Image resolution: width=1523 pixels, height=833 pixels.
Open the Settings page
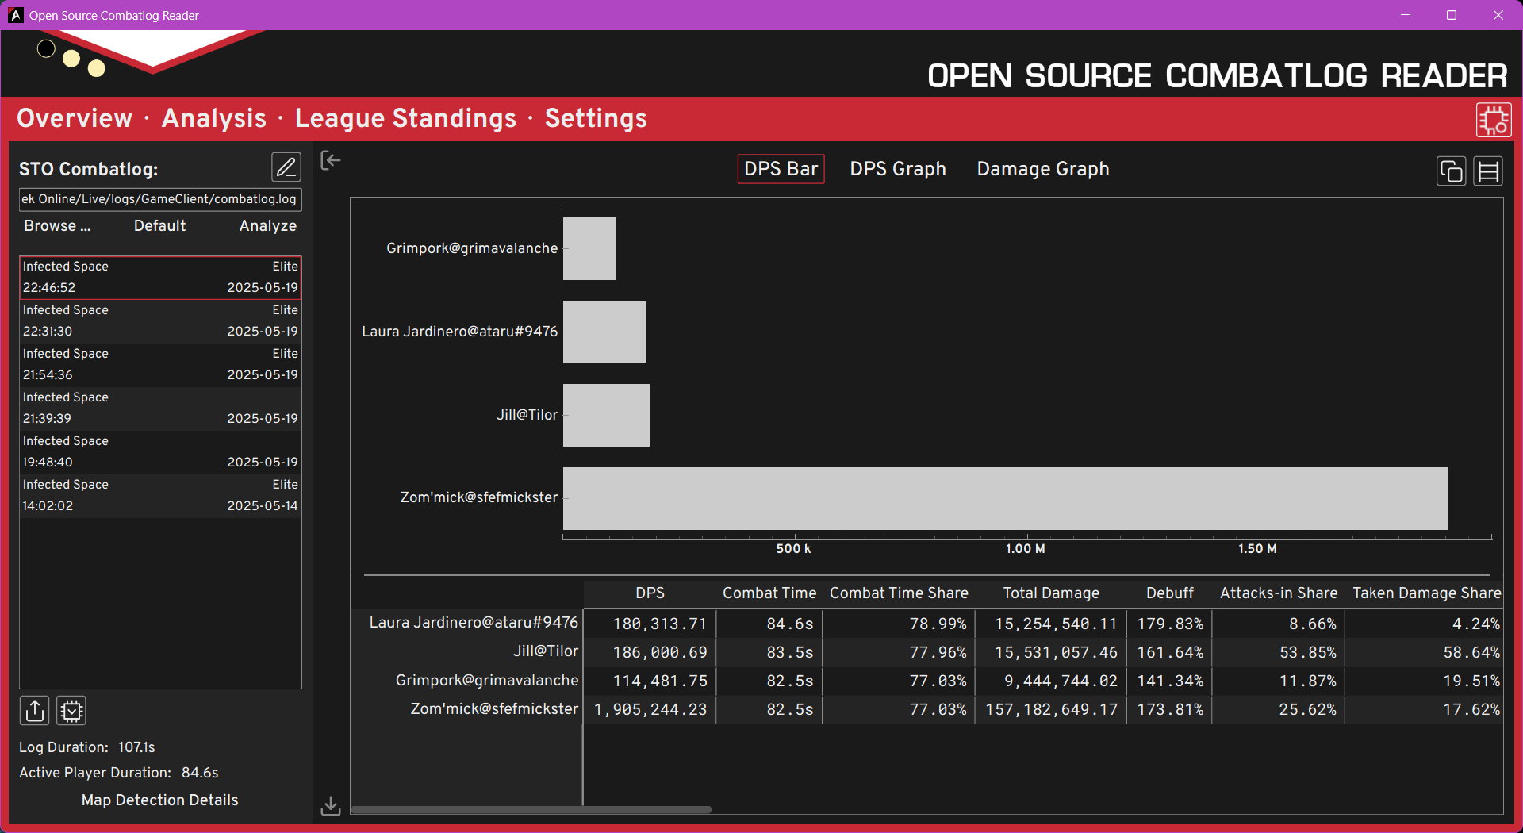pyautogui.click(x=596, y=118)
